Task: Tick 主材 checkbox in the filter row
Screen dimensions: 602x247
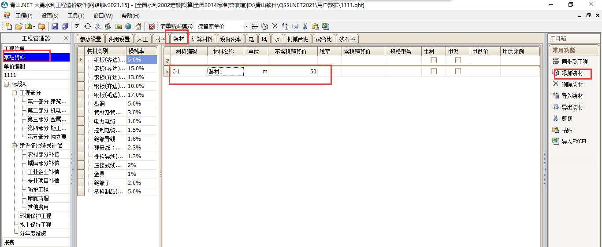Action: point(434,60)
